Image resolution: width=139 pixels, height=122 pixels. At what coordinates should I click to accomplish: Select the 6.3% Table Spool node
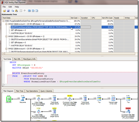[54, 112]
